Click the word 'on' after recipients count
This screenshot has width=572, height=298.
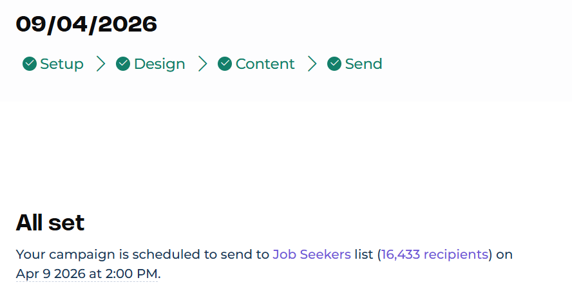[x=505, y=254]
